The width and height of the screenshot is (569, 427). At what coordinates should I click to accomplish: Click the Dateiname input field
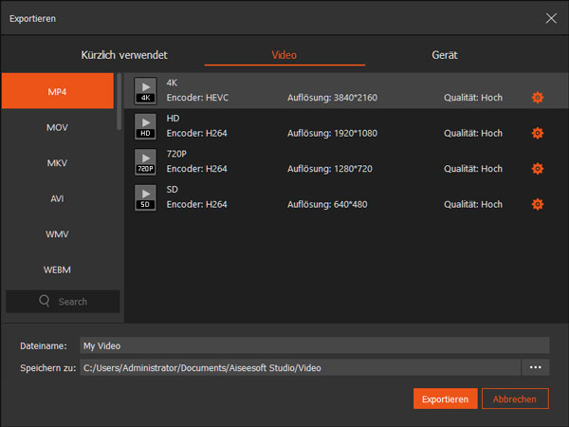tap(313, 345)
